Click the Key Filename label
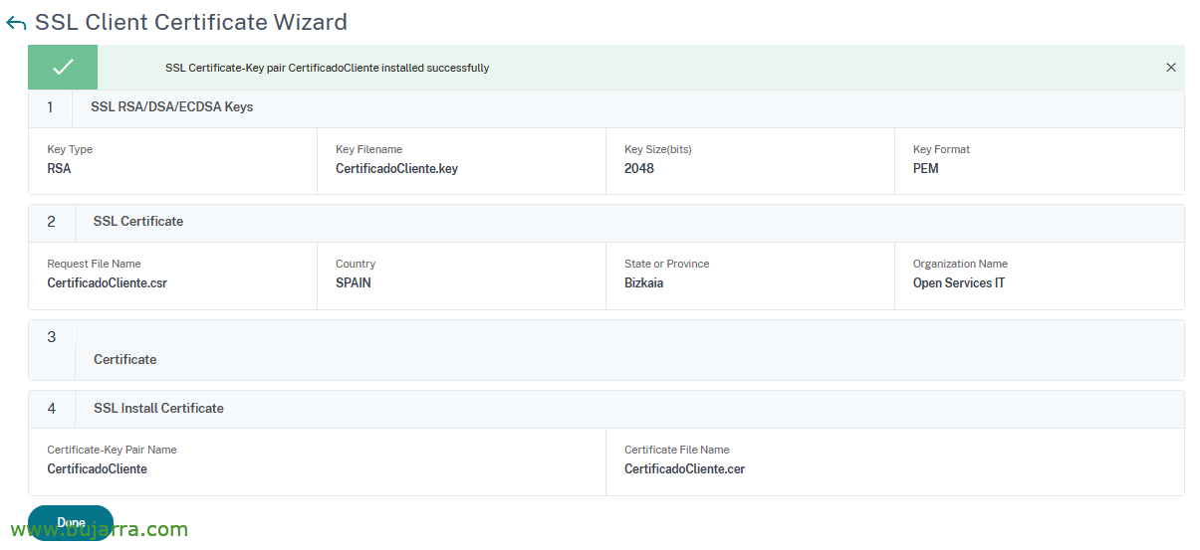The height and width of the screenshot is (550, 1200). point(368,150)
